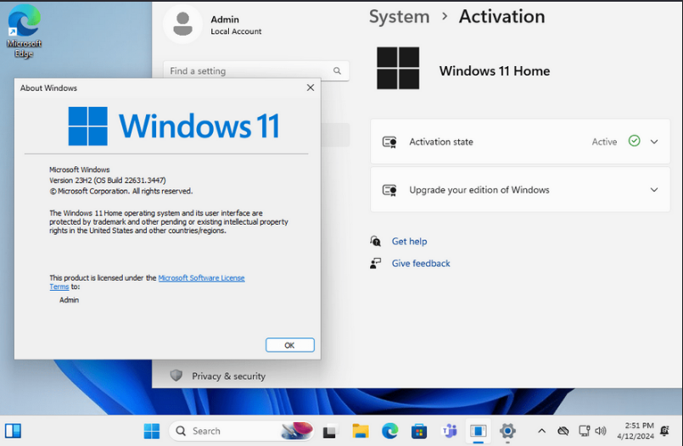683x446 pixels.
Task: Open the Widgets panel on taskbar
Action: coord(13,431)
